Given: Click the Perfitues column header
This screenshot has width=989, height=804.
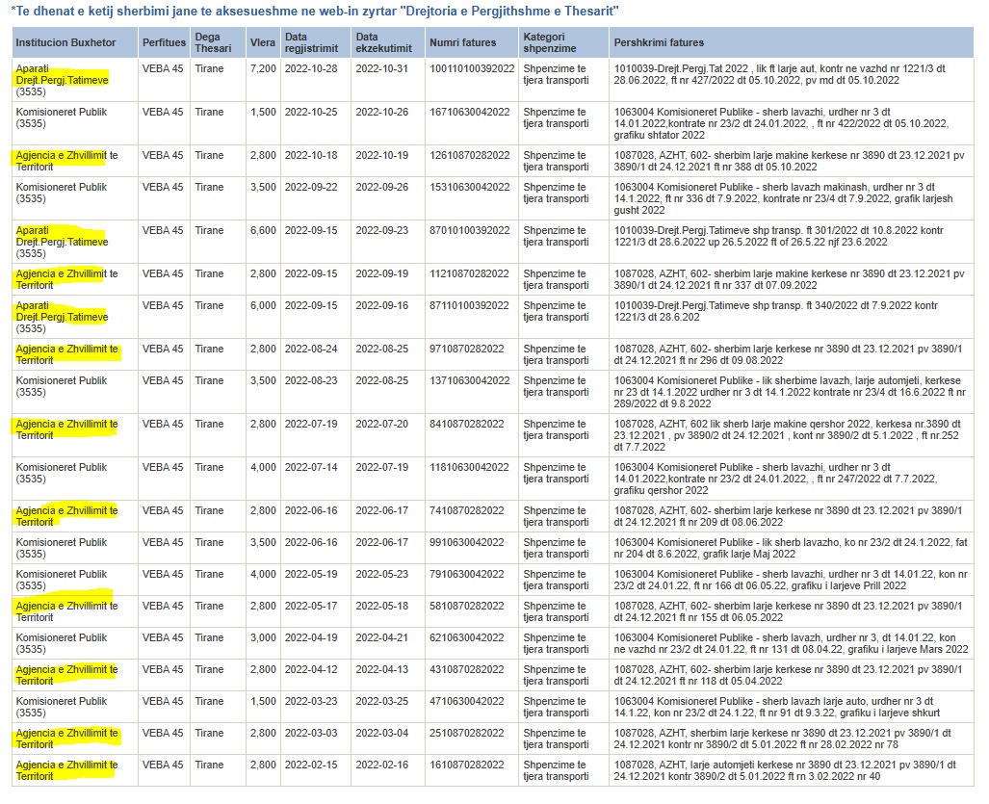Looking at the screenshot, I should click(x=164, y=43).
